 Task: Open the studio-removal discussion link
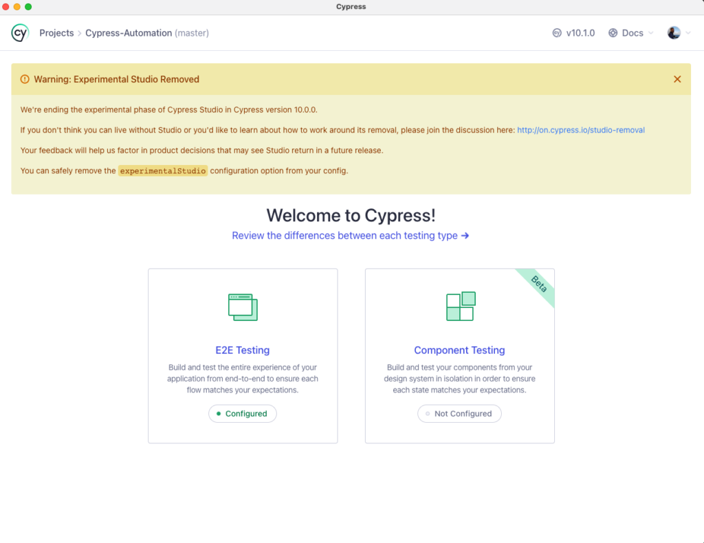tap(581, 130)
